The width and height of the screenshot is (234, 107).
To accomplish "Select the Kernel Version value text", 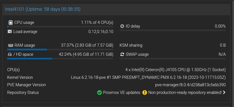I will 148,77.
